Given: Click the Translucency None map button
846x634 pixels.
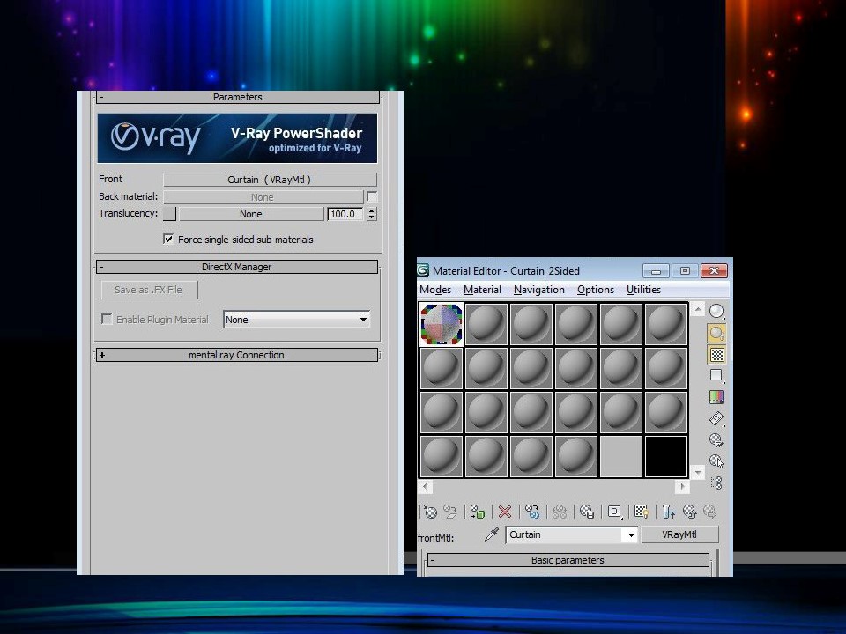Looking at the screenshot, I should [x=251, y=213].
